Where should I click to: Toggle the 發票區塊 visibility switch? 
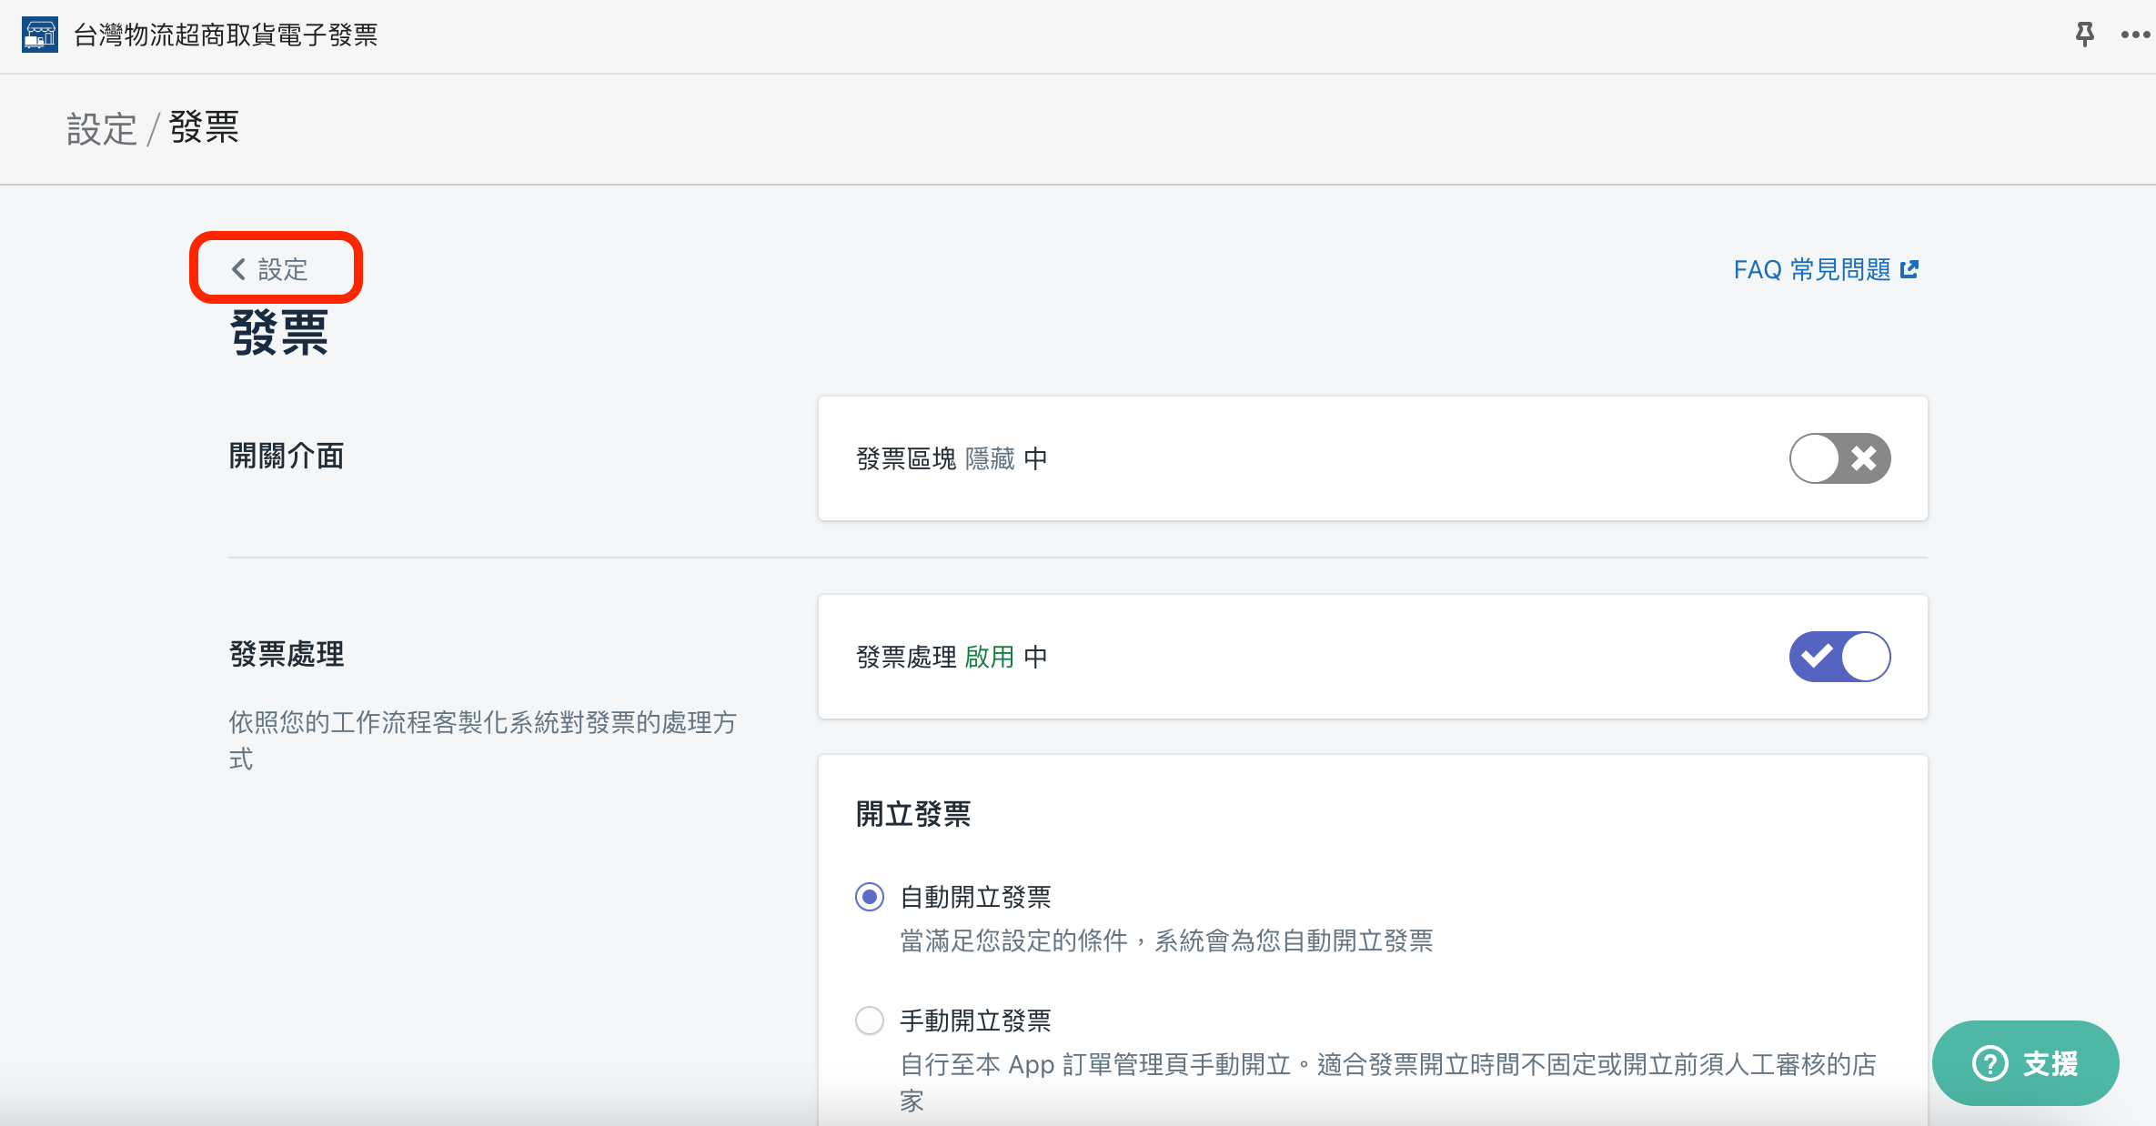coord(1839,458)
